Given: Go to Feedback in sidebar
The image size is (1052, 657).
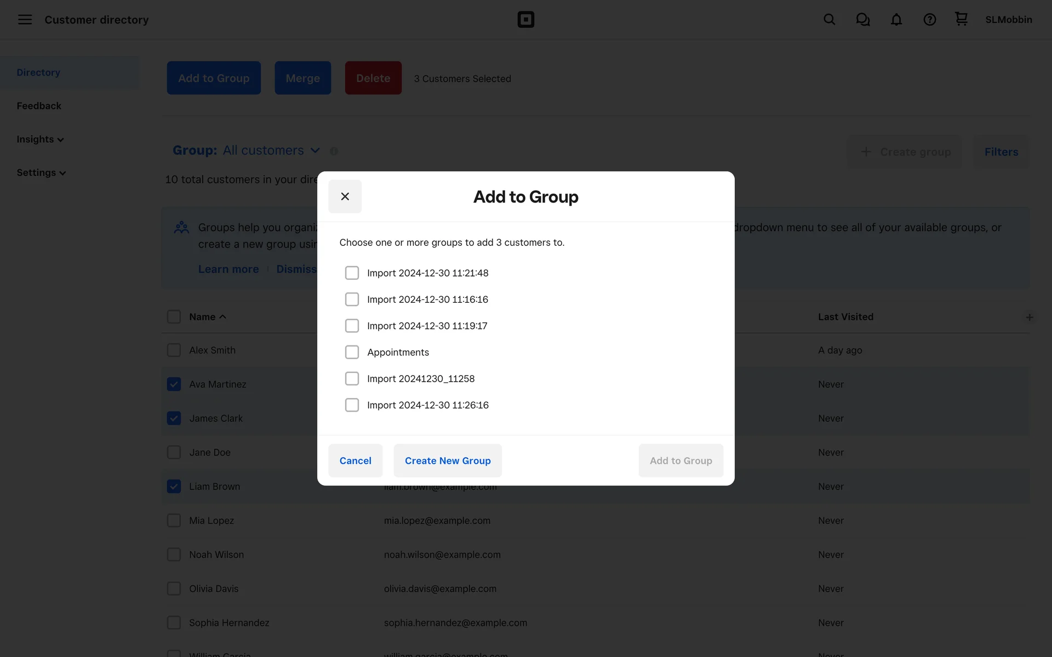Looking at the screenshot, I should coord(39,106).
